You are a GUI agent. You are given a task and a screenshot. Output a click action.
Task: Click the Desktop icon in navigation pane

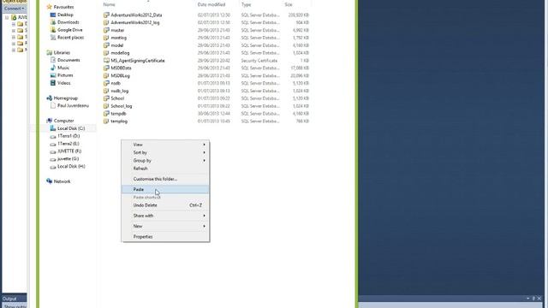coord(53,15)
